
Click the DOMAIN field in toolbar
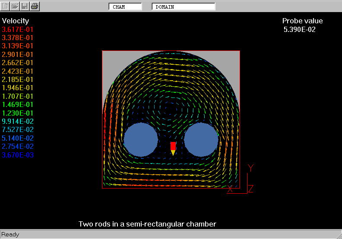coord(183,7)
